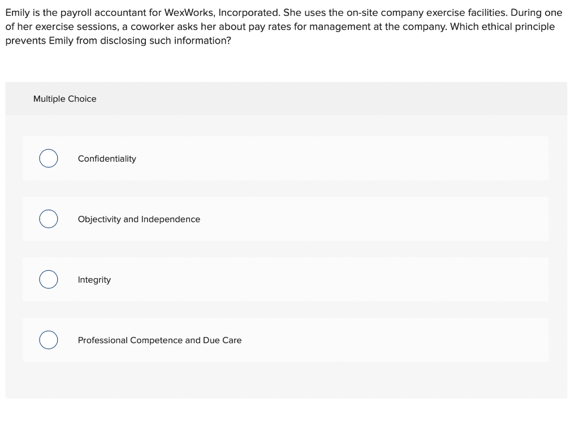Select the Confidentiality radio button

[49, 158]
